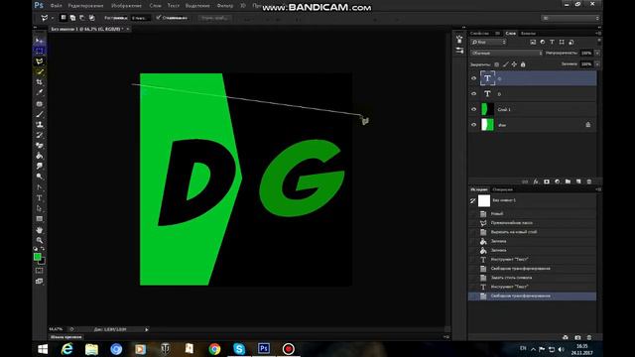Viewport: 635px width, 357px height.
Task: Click the Delete layer trash icon
Action: 589,181
